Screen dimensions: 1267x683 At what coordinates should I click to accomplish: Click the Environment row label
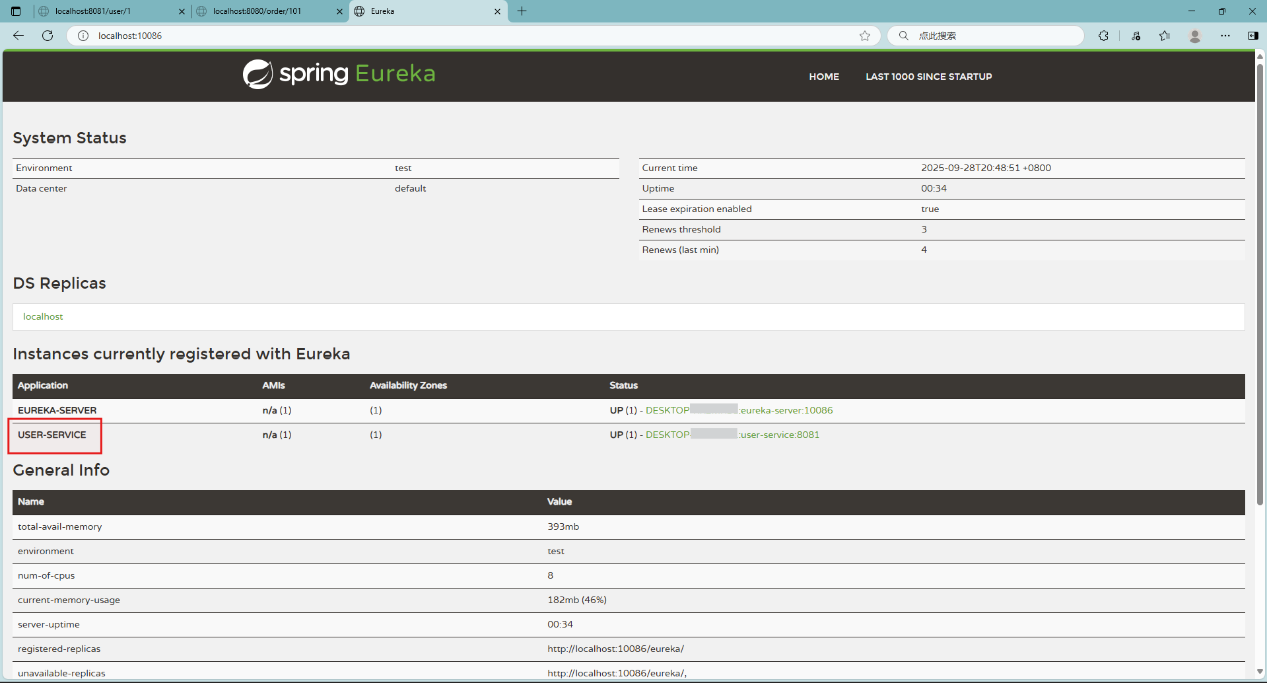coord(44,168)
